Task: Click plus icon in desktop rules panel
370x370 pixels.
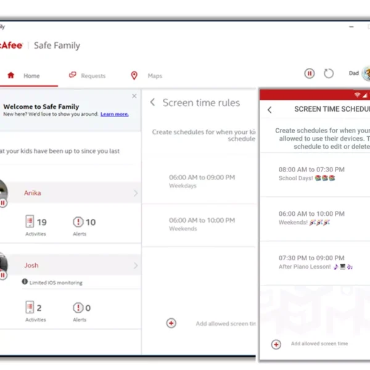Action: coord(171,323)
